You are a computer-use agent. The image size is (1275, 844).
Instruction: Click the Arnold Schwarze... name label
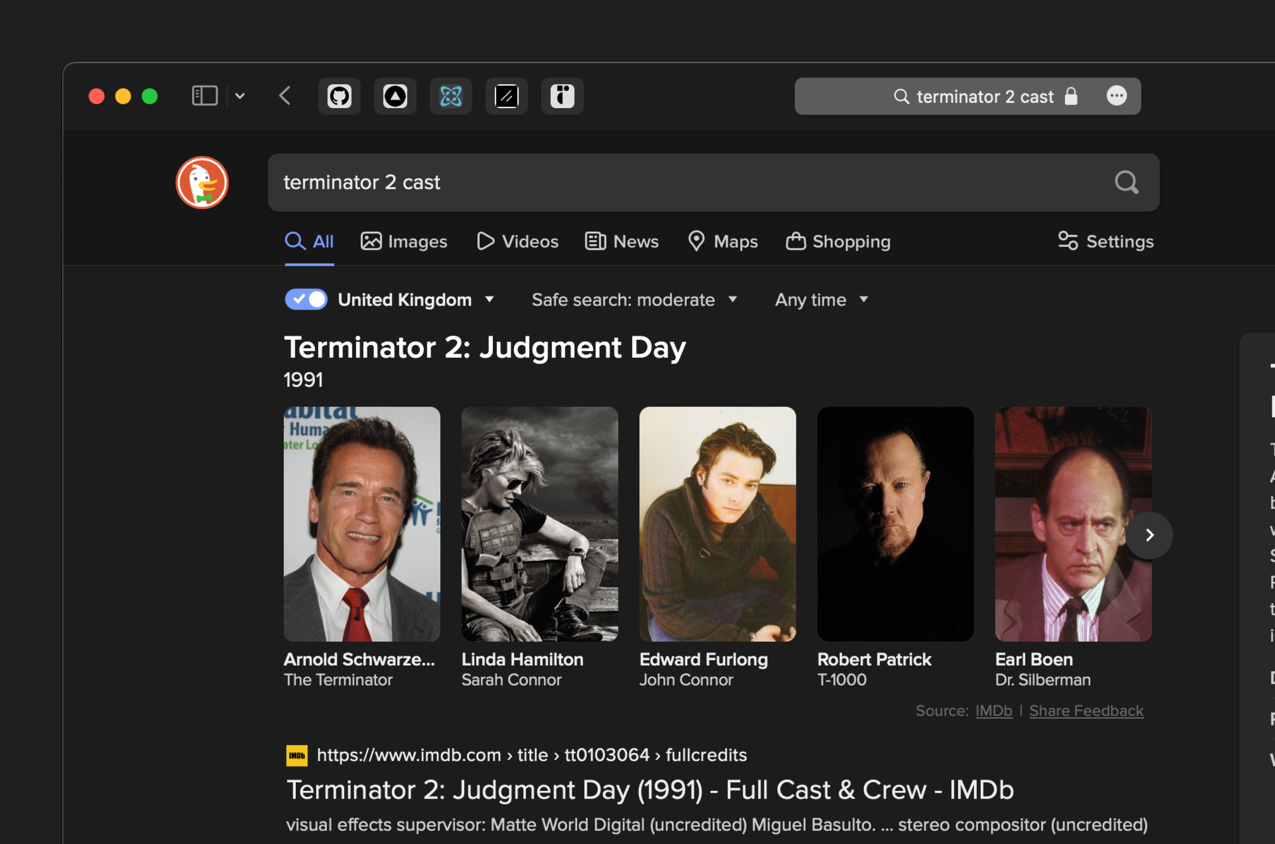click(359, 659)
